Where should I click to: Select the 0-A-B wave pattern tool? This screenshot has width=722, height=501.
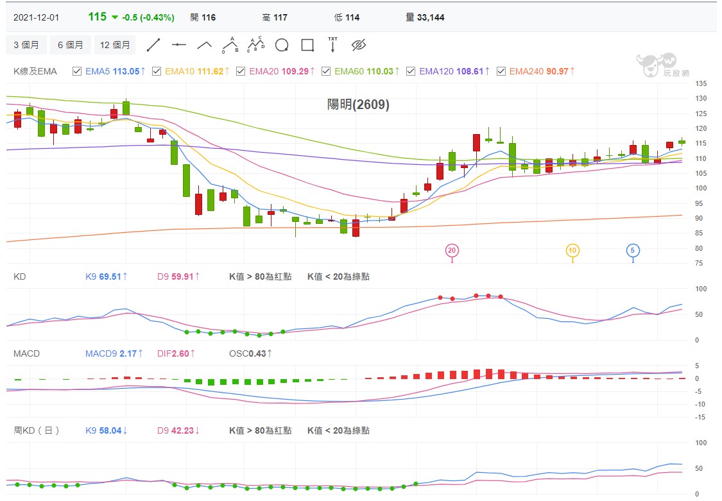click(x=230, y=45)
